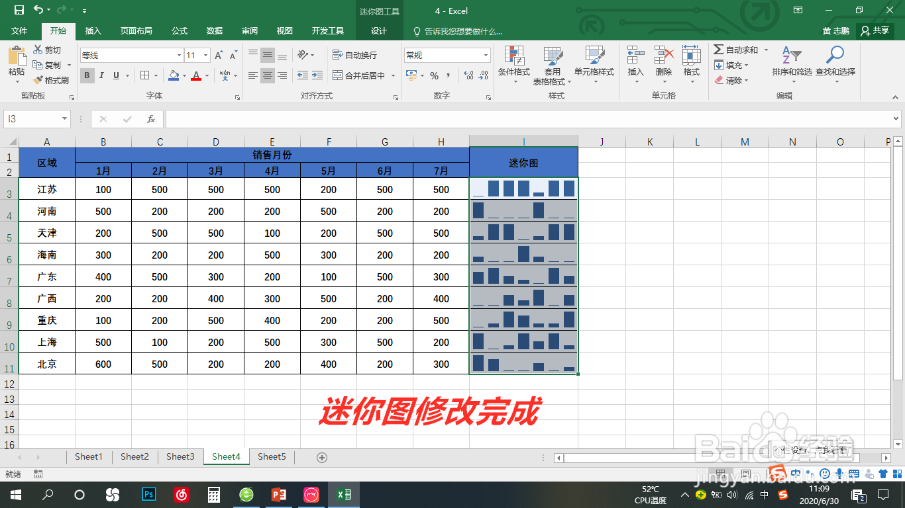The image size is (905, 508).
Task: Open the number format dropdown (常规)
Action: [486, 56]
